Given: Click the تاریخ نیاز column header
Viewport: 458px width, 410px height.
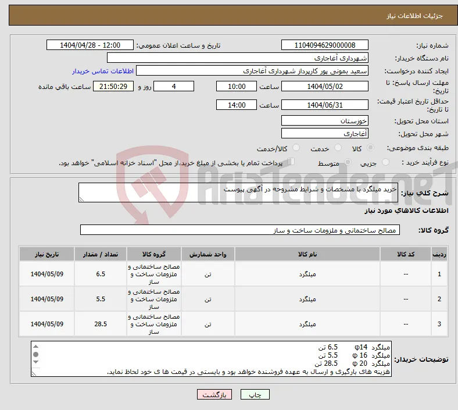Looking at the screenshot, I should click(46, 254).
